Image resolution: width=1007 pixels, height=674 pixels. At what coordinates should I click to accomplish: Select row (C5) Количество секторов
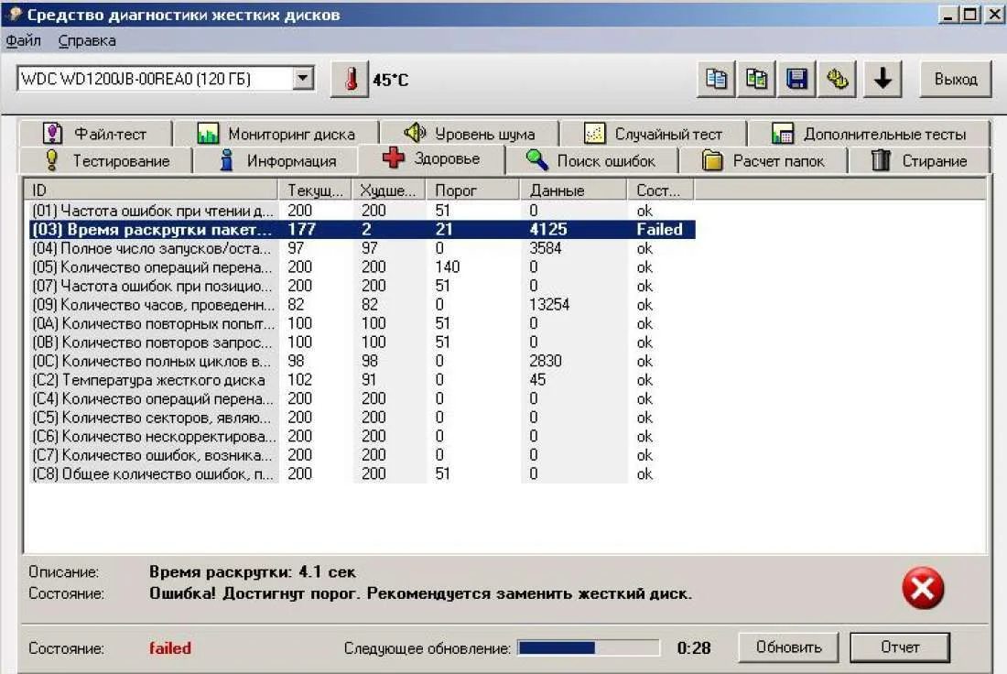pos(363,418)
